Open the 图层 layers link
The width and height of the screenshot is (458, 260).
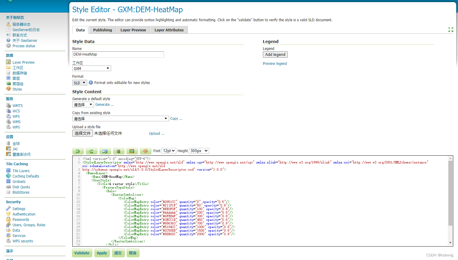tap(16, 79)
